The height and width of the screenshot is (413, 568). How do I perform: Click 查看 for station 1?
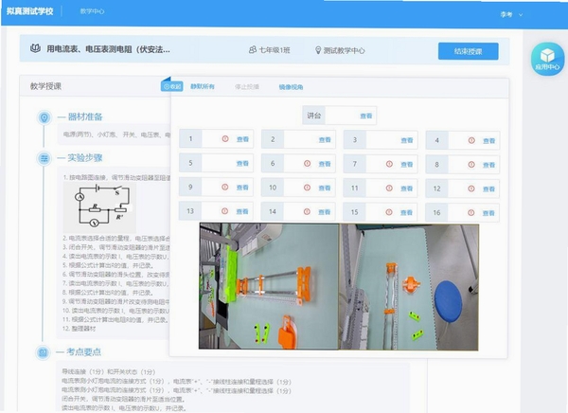[242, 139]
